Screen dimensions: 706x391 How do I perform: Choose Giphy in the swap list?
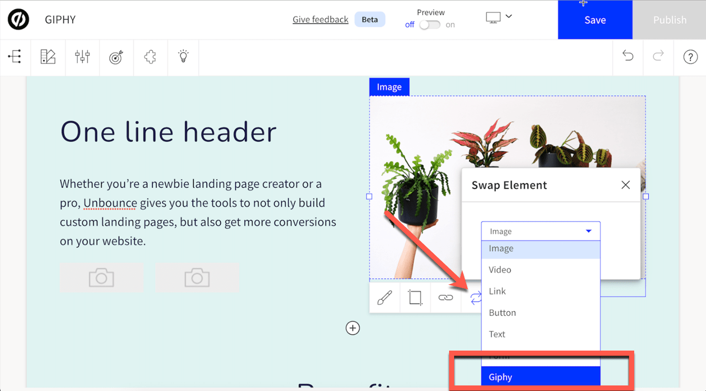[541, 377]
